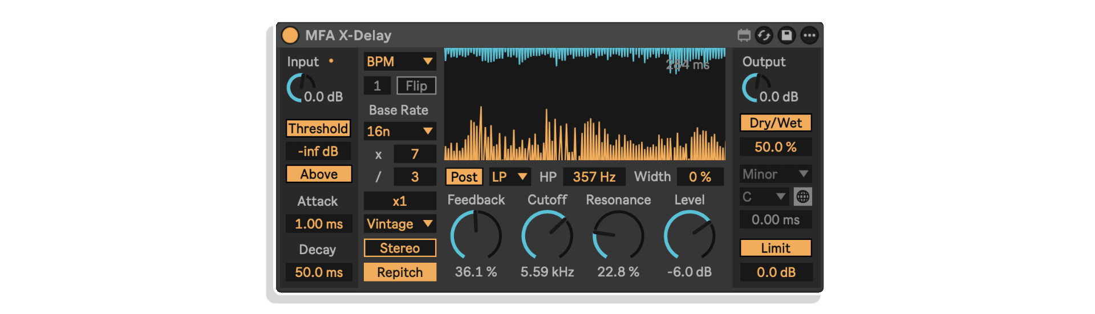Toggle the Post filter button
The width and height of the screenshot is (1095, 314).
pyautogui.click(x=464, y=177)
